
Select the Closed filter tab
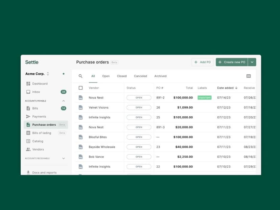[x=122, y=76]
